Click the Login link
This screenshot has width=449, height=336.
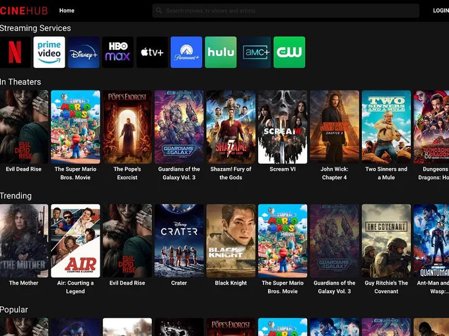(441, 11)
